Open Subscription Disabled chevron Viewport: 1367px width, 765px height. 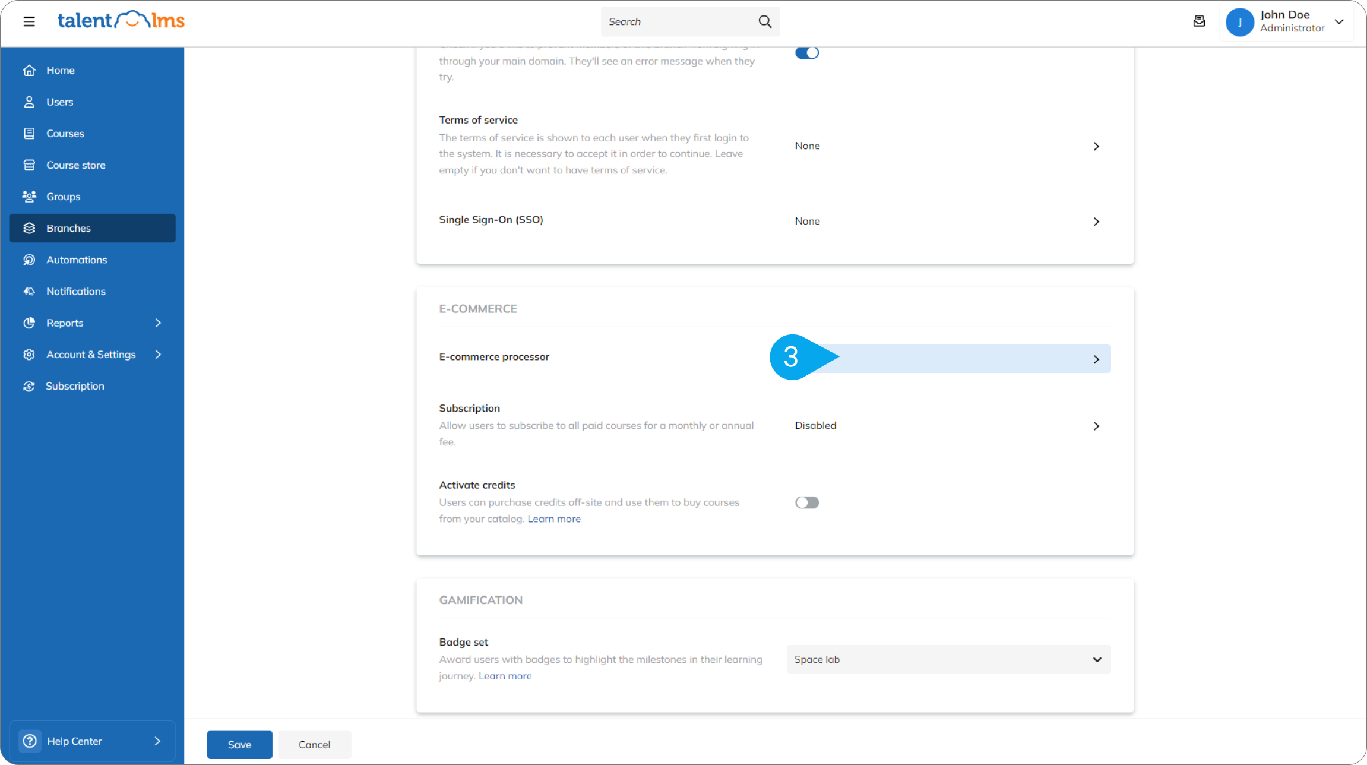tap(1096, 426)
